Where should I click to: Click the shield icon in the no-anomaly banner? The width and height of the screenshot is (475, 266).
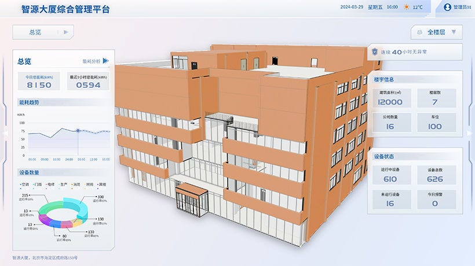(x=374, y=51)
